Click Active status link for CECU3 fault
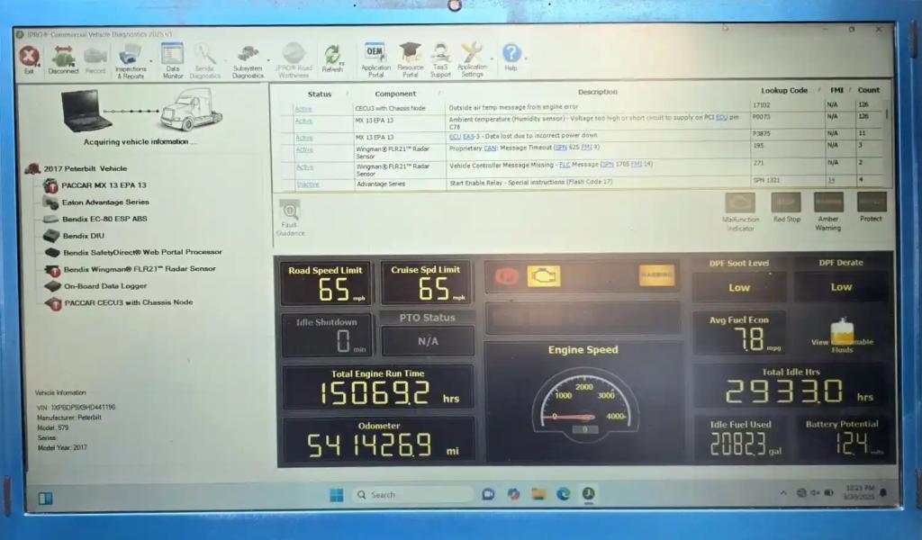This screenshot has width=922, height=540. [x=303, y=108]
